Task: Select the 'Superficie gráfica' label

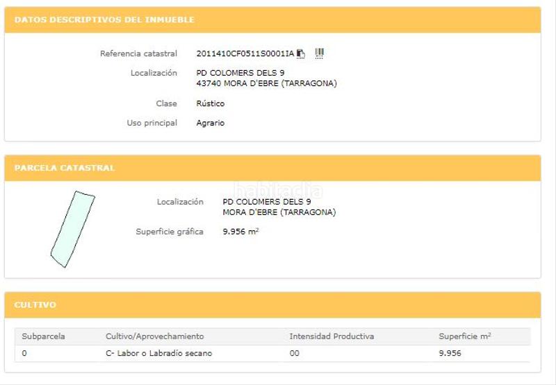Action: click(170, 232)
